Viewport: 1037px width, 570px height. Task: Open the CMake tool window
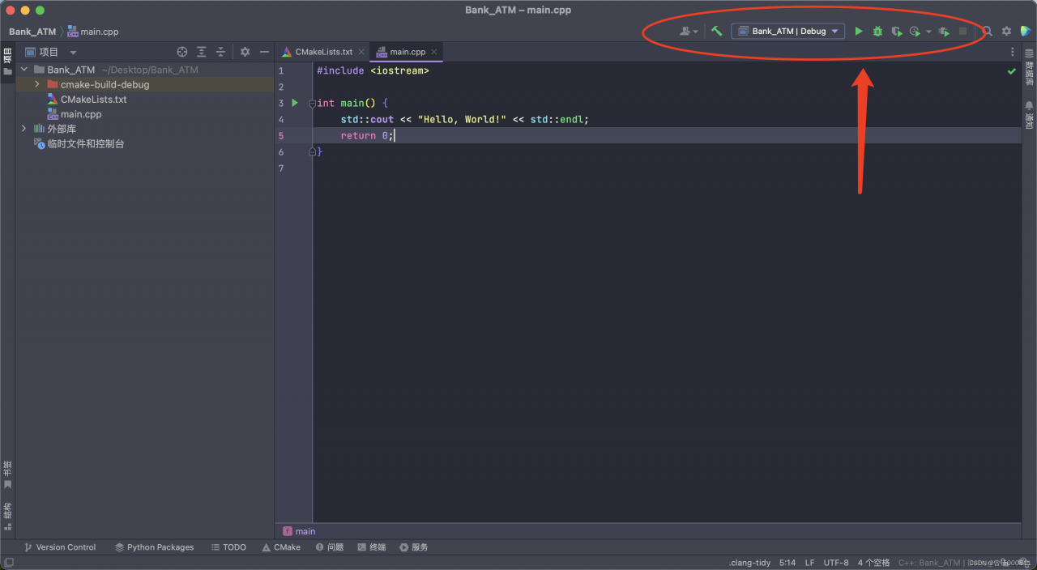click(281, 547)
